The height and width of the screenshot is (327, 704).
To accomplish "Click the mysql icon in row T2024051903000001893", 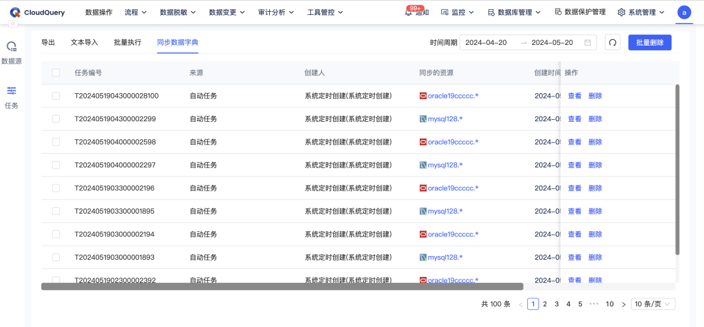I will 422,257.
